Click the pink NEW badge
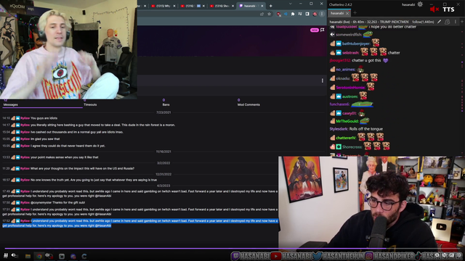 click(315, 30)
